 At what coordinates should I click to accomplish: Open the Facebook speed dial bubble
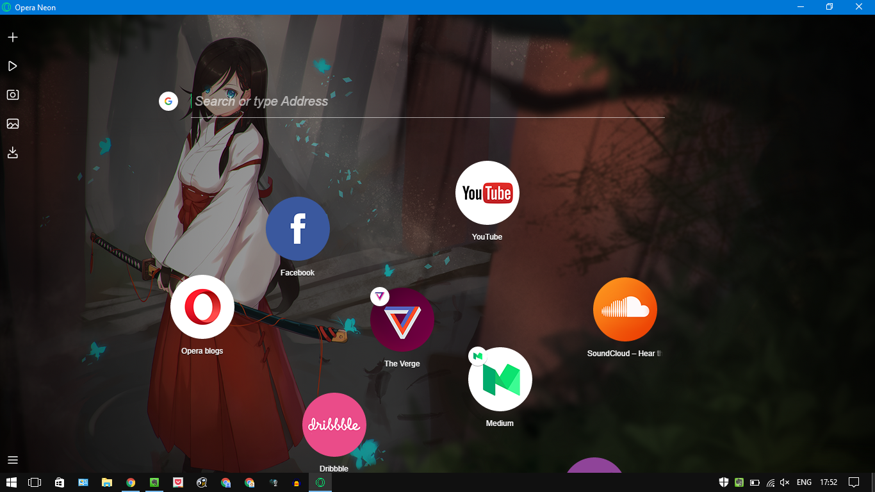pyautogui.click(x=298, y=229)
